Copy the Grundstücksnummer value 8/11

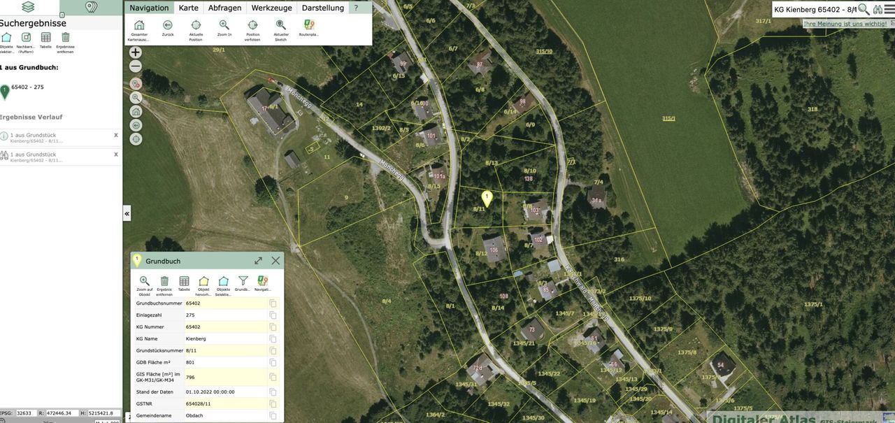point(273,350)
